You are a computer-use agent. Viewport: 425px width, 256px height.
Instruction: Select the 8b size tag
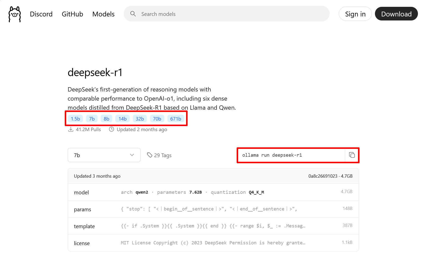coord(106,119)
